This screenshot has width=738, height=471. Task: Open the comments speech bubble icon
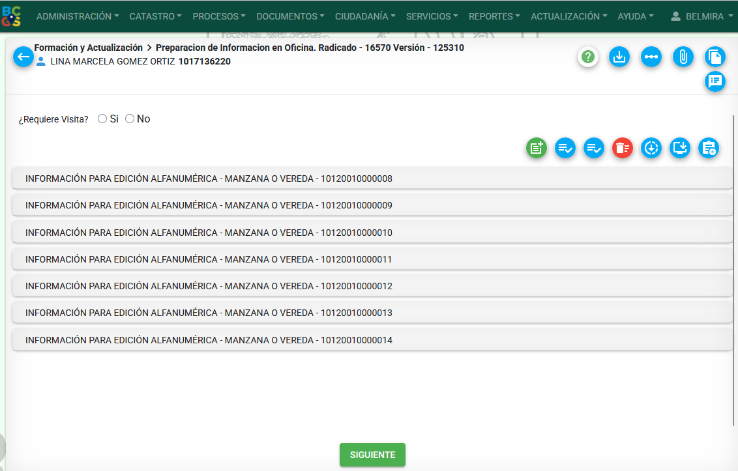coord(715,81)
